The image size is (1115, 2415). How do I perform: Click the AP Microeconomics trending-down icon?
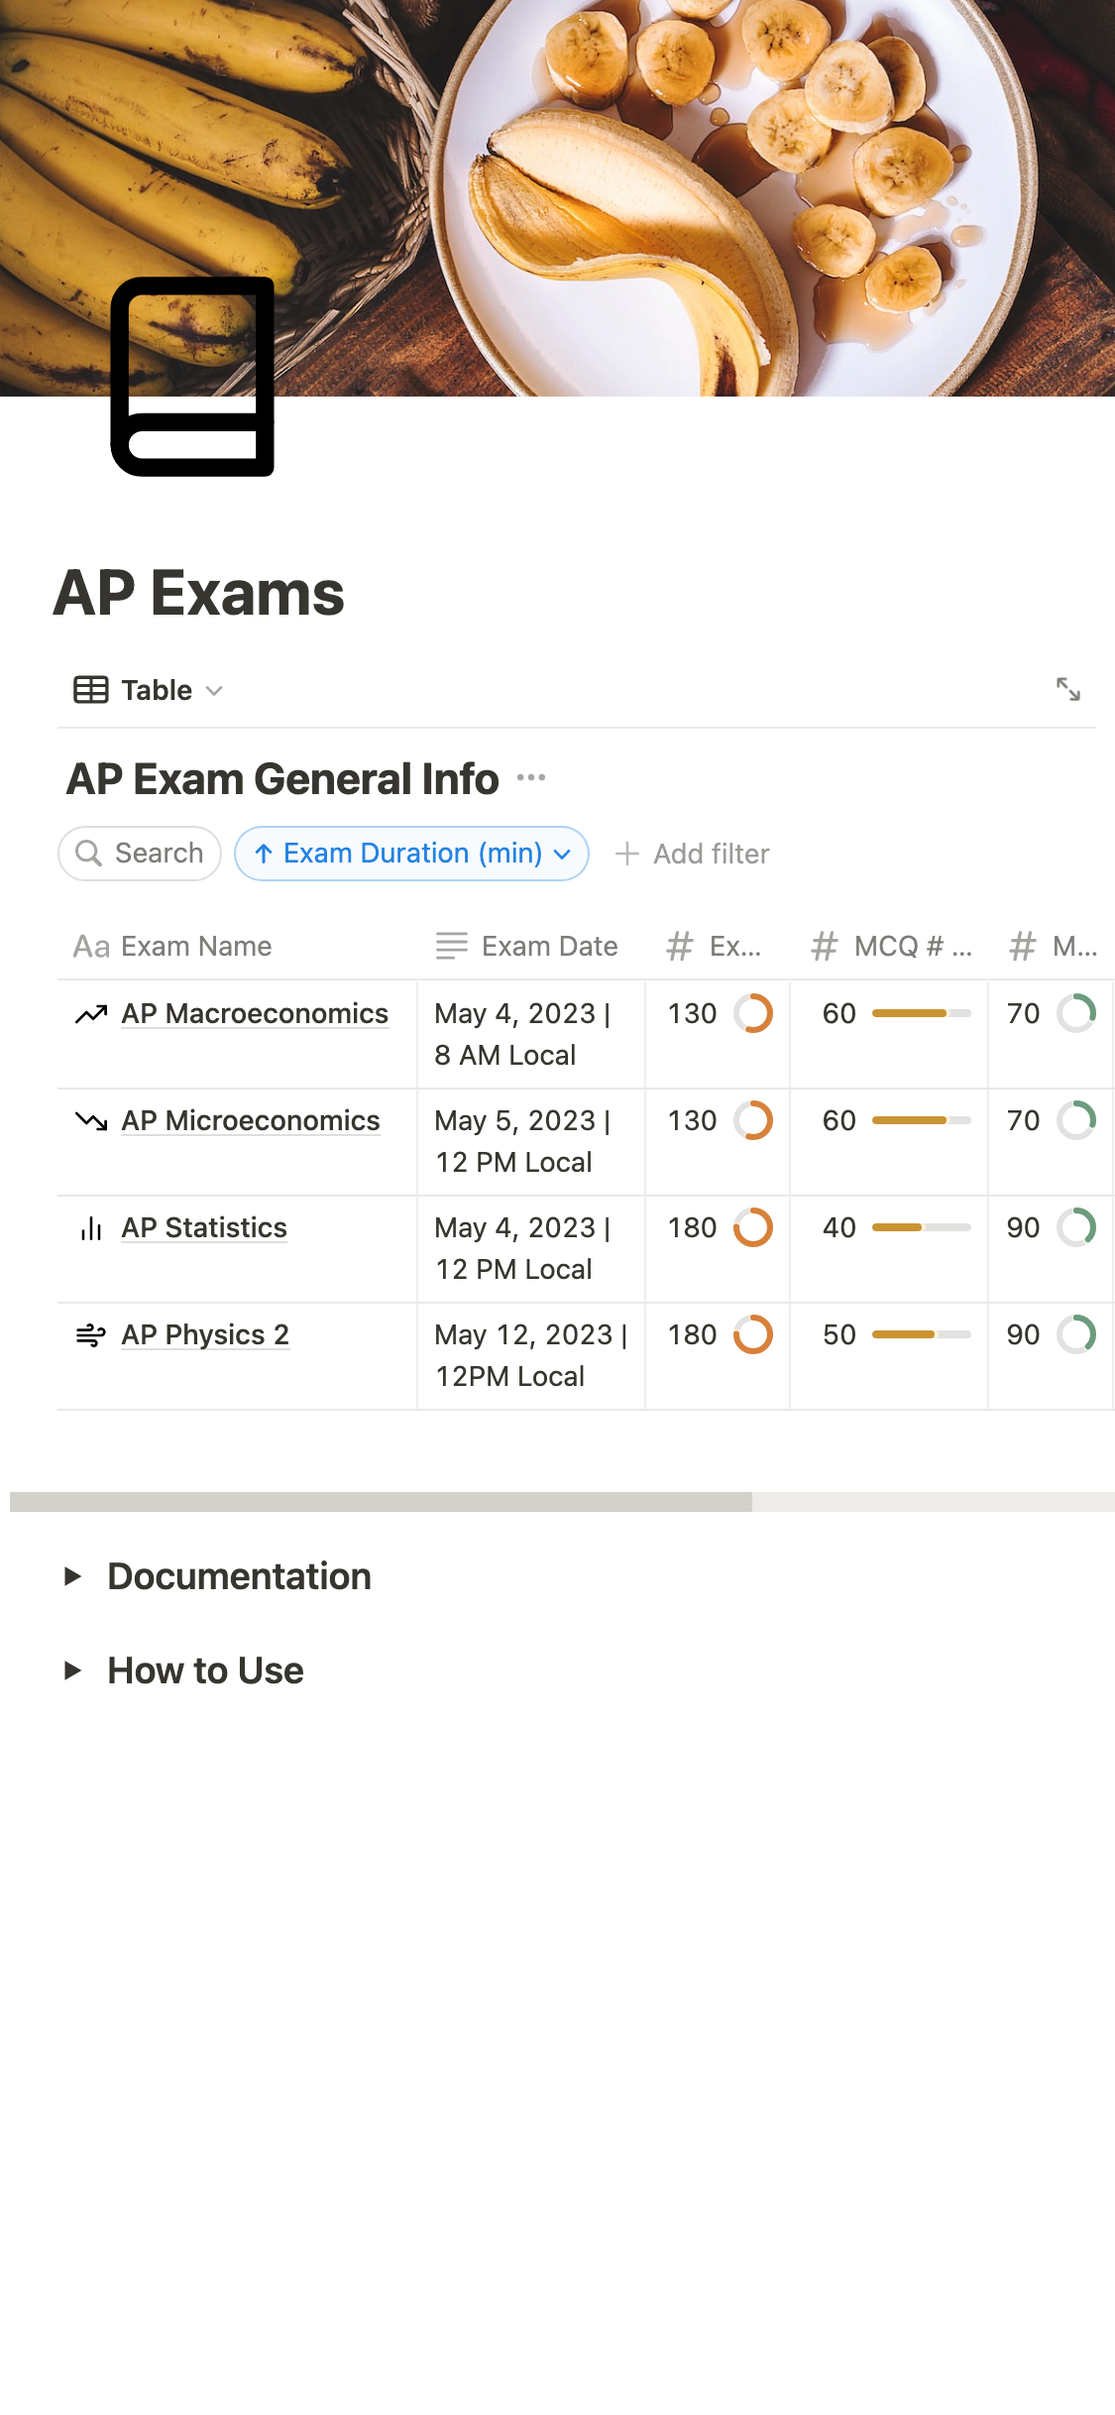(x=91, y=1121)
